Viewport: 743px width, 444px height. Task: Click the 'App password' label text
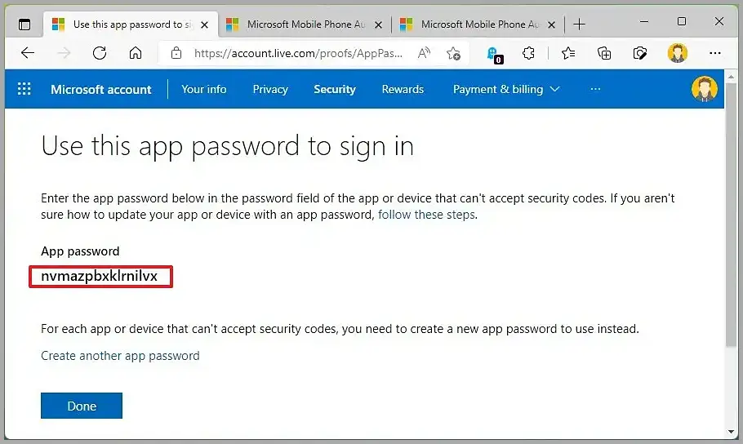coord(80,251)
